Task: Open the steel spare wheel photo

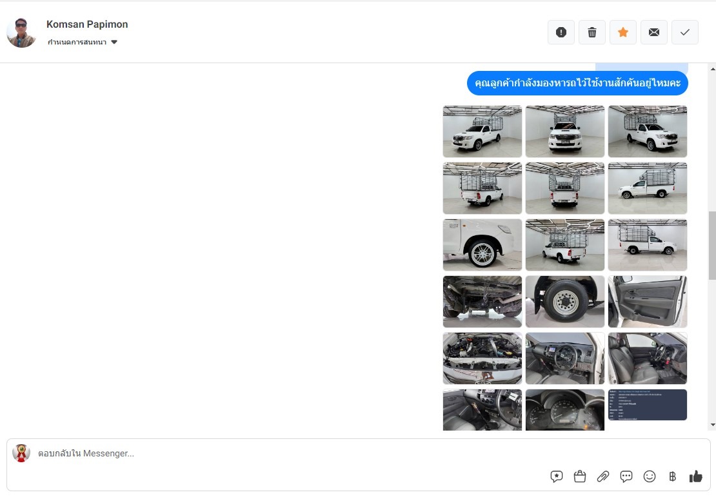Action: point(565,301)
